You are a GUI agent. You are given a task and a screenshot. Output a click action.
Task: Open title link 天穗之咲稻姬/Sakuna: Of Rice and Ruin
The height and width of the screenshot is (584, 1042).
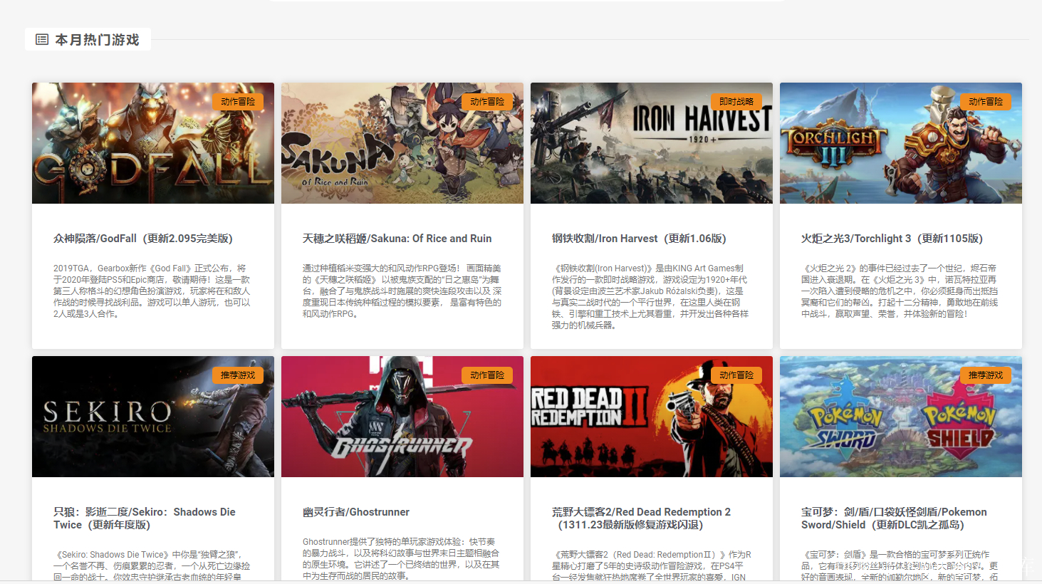[397, 239]
